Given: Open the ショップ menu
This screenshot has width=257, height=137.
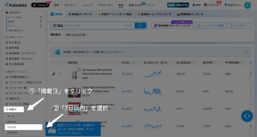Looking at the screenshot, I should click(87, 5).
